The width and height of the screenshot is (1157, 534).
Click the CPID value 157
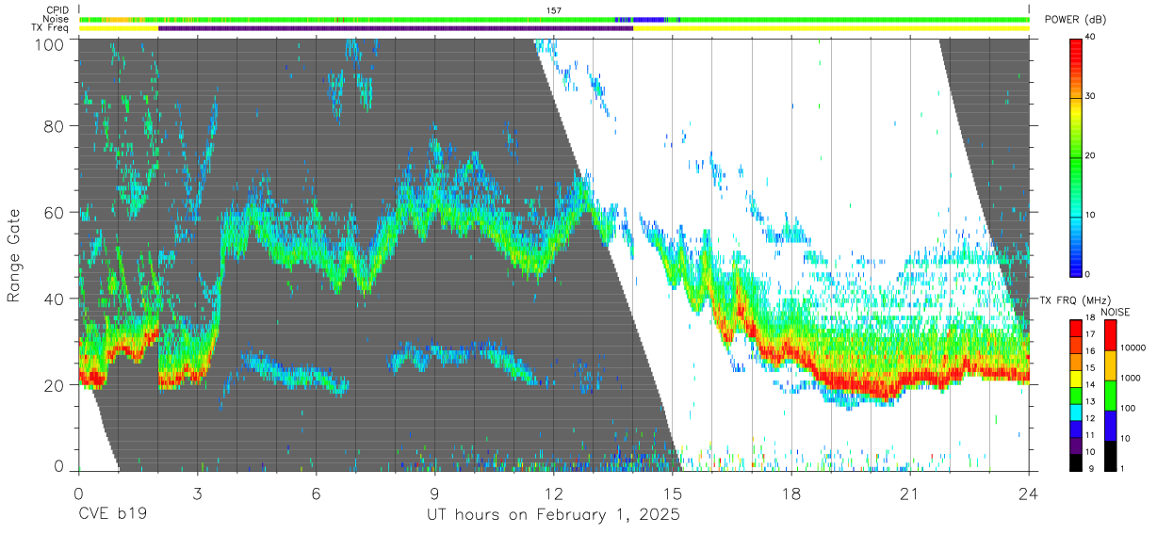coord(553,10)
